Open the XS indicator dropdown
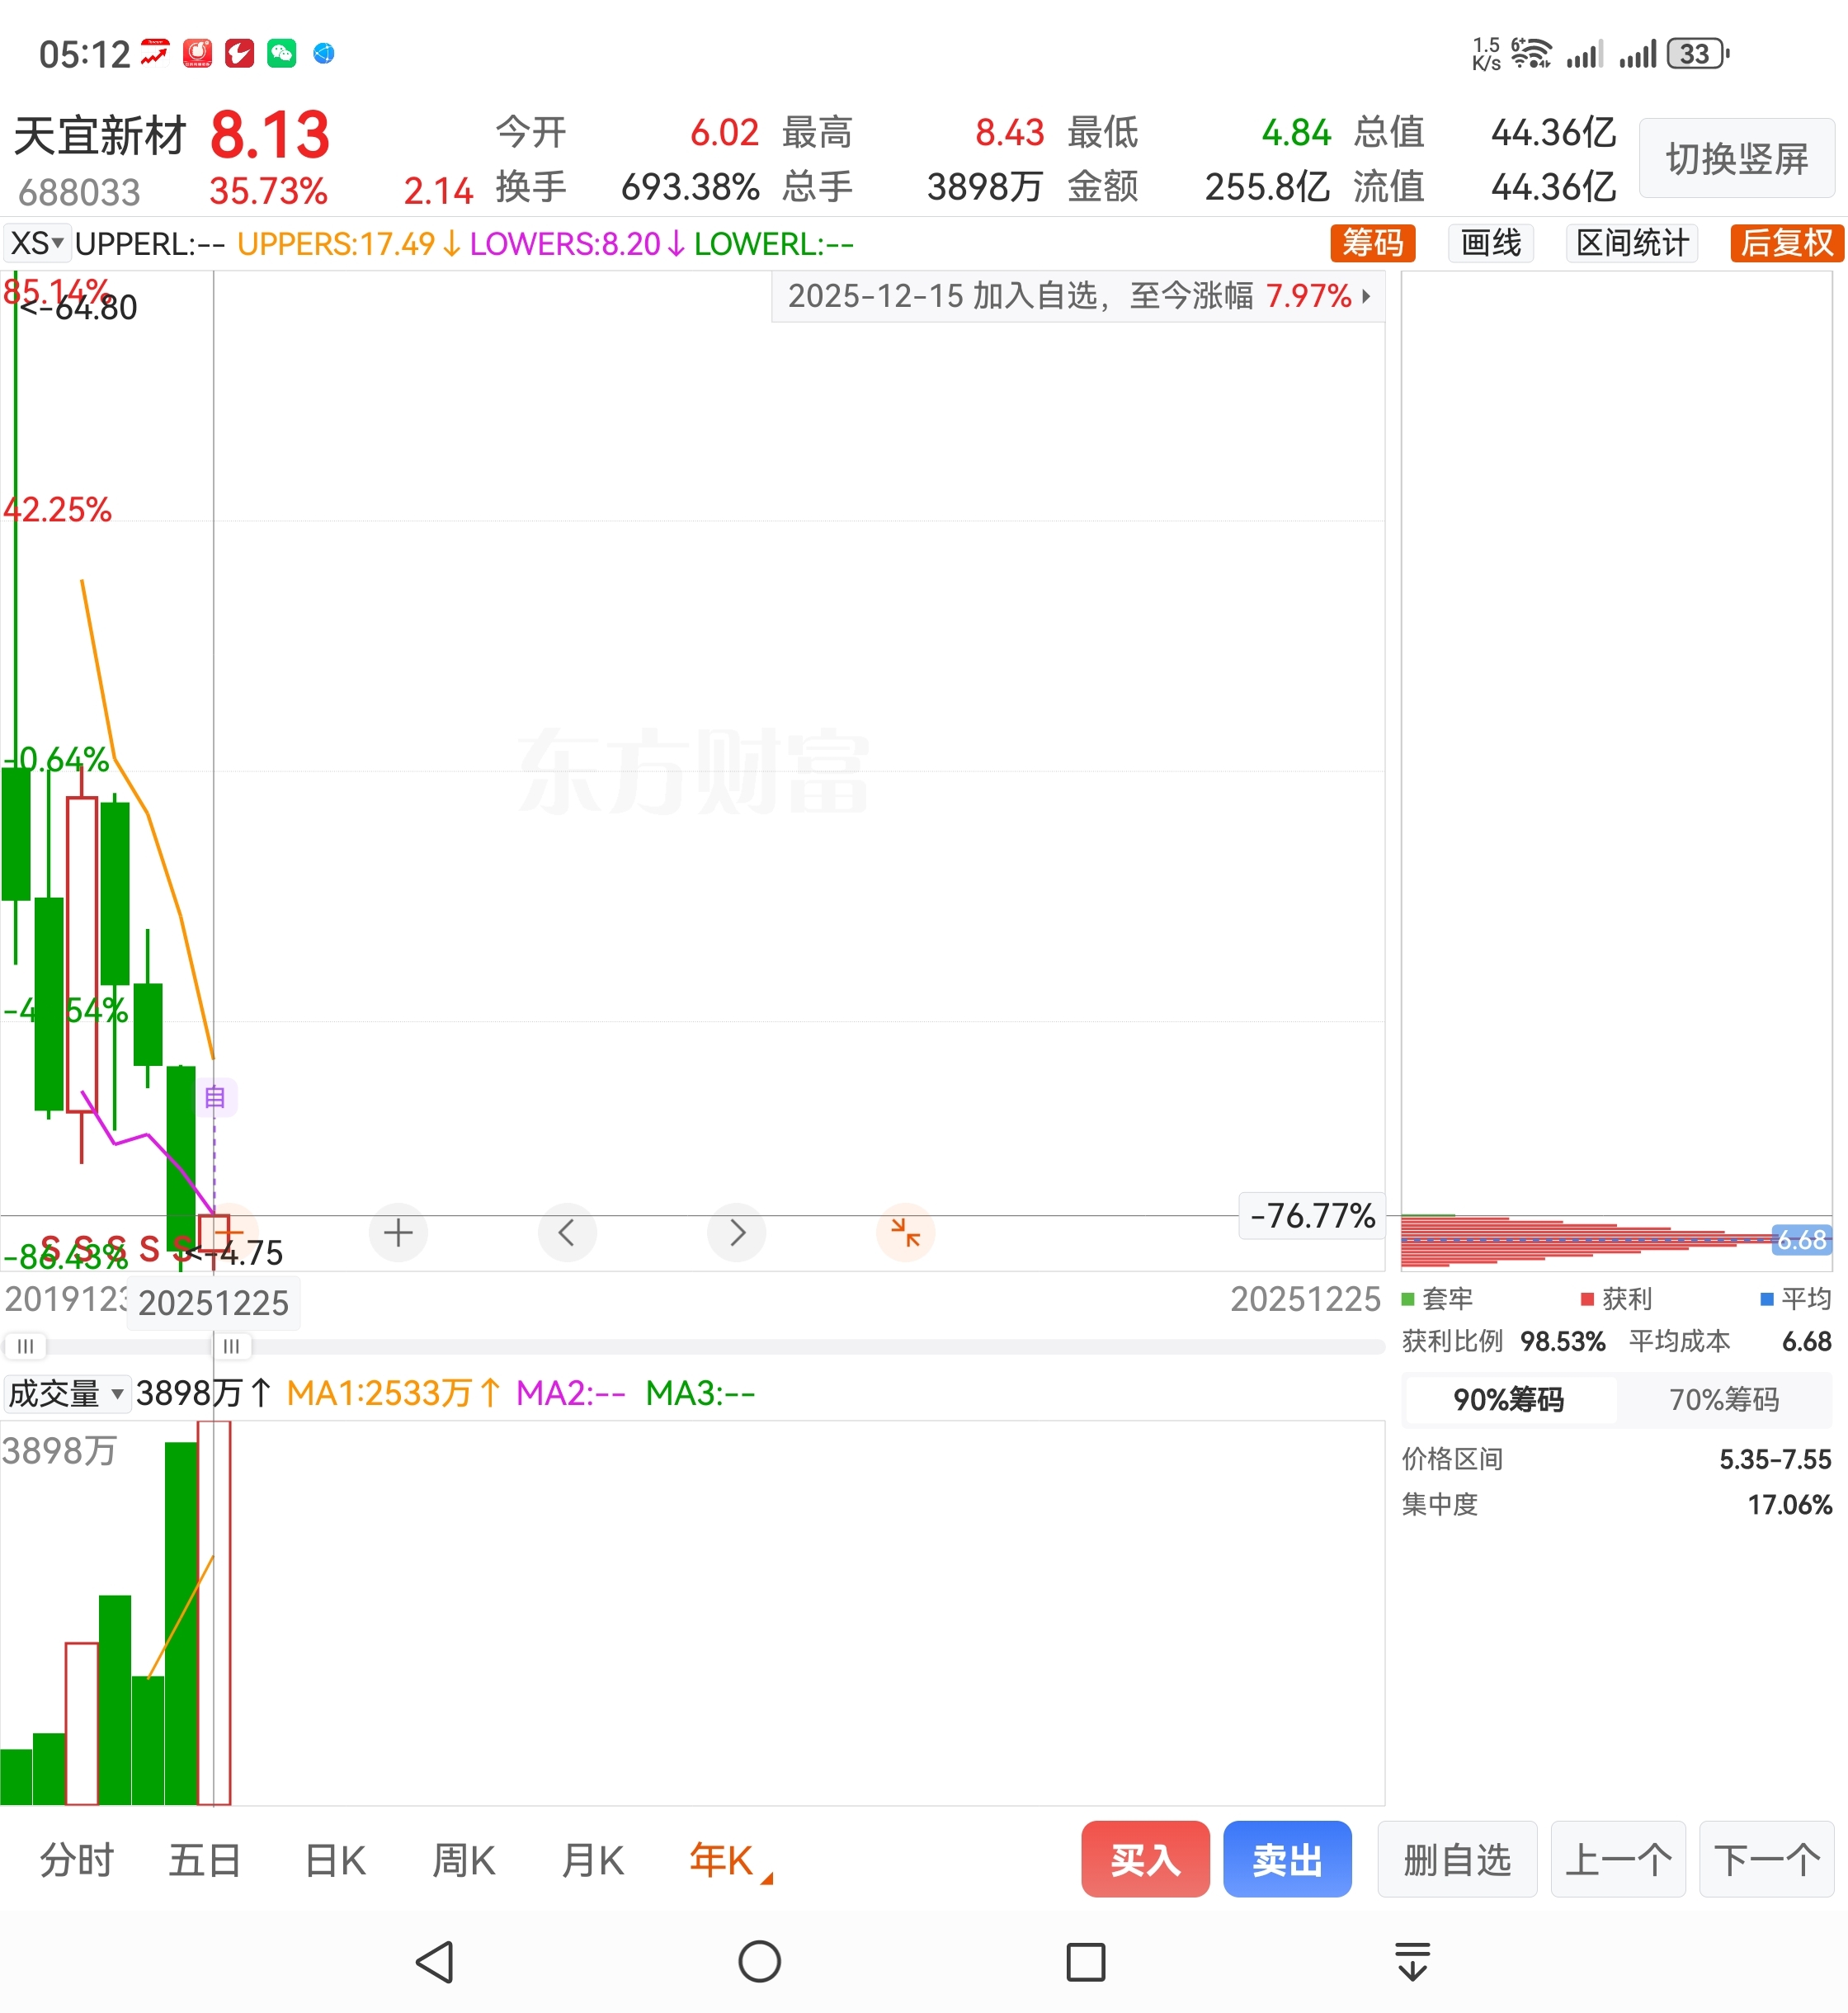 click(37, 243)
